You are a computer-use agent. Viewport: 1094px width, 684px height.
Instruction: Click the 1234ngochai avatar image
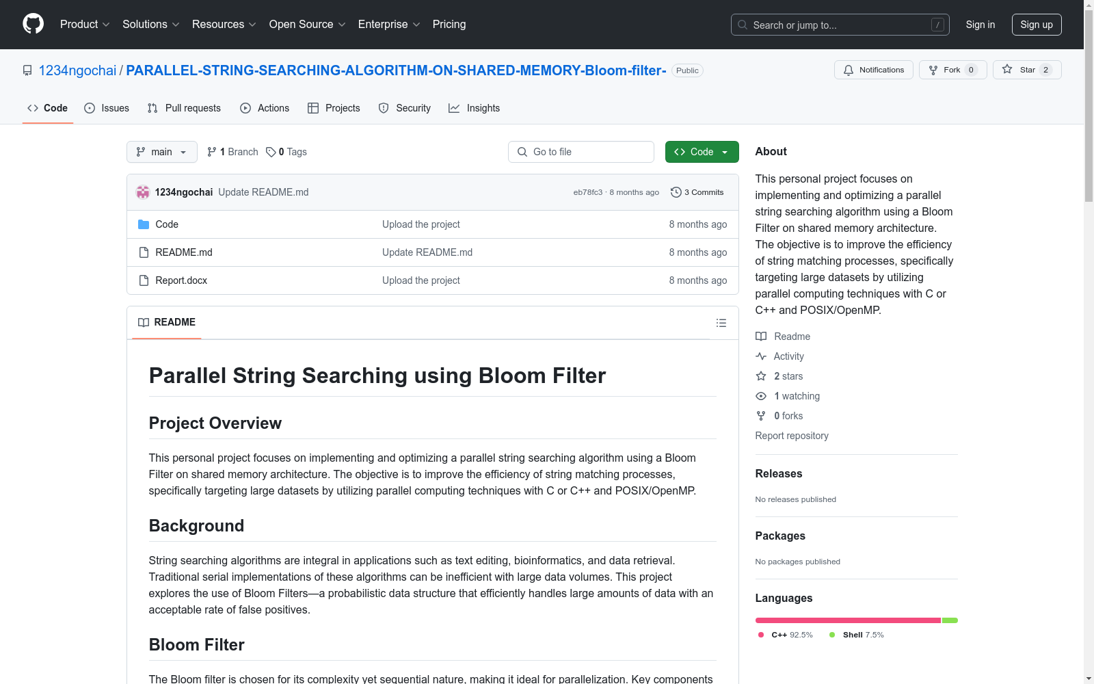143,192
